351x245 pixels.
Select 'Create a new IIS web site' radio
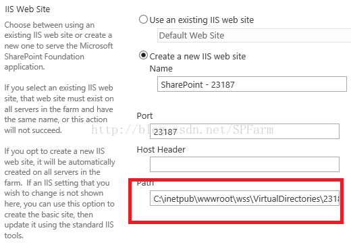point(143,55)
